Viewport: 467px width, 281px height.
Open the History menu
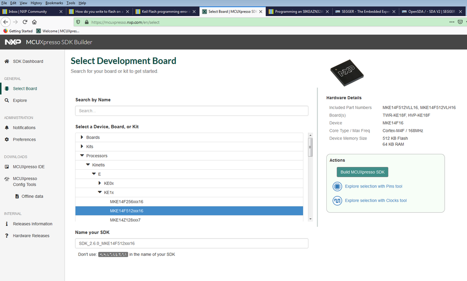[36, 3]
